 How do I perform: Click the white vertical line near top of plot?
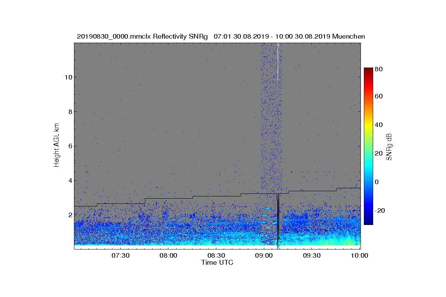click(278, 61)
